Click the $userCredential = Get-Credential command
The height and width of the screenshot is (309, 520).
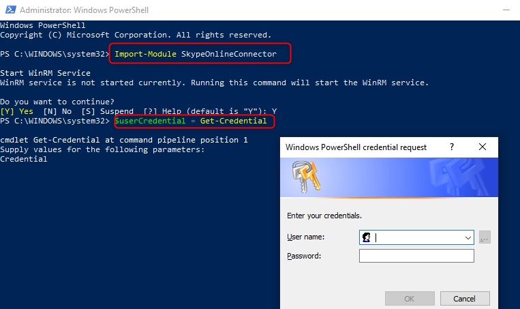click(x=191, y=121)
